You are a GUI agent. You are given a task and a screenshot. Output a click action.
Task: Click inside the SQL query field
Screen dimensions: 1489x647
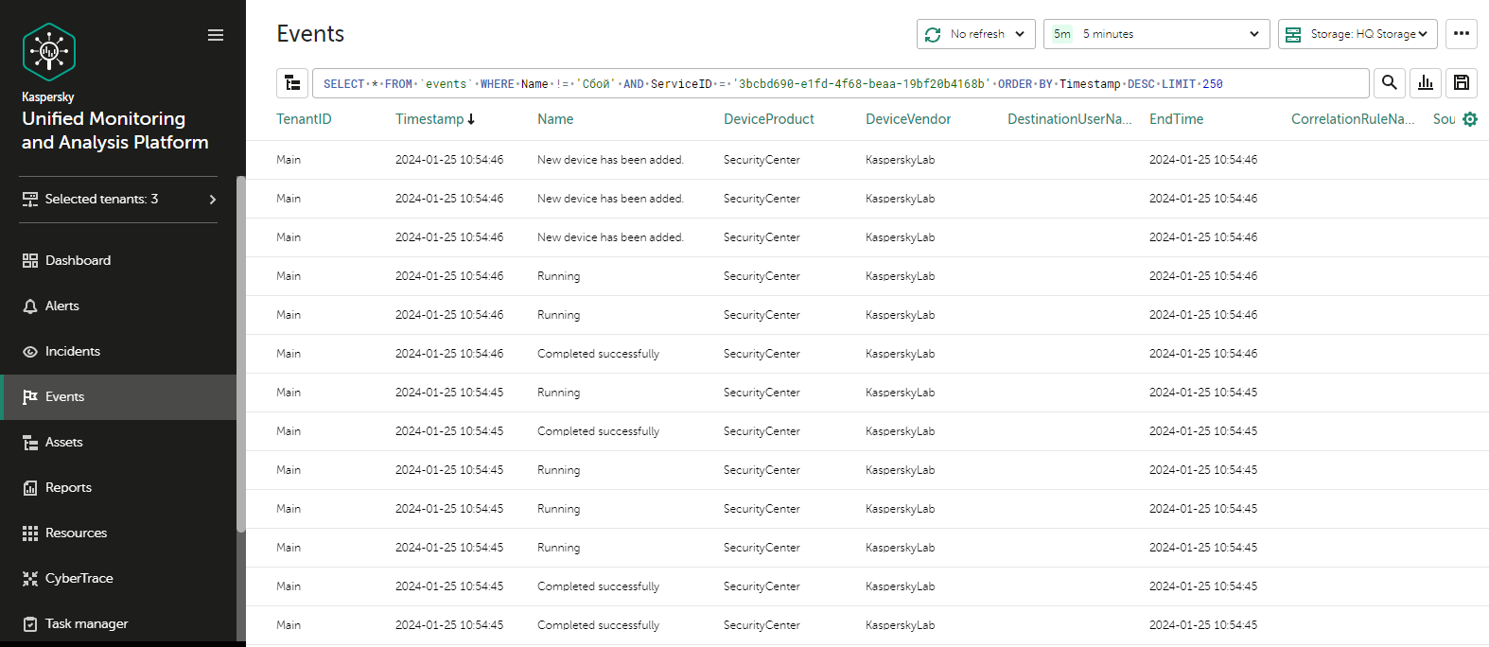[x=840, y=83]
